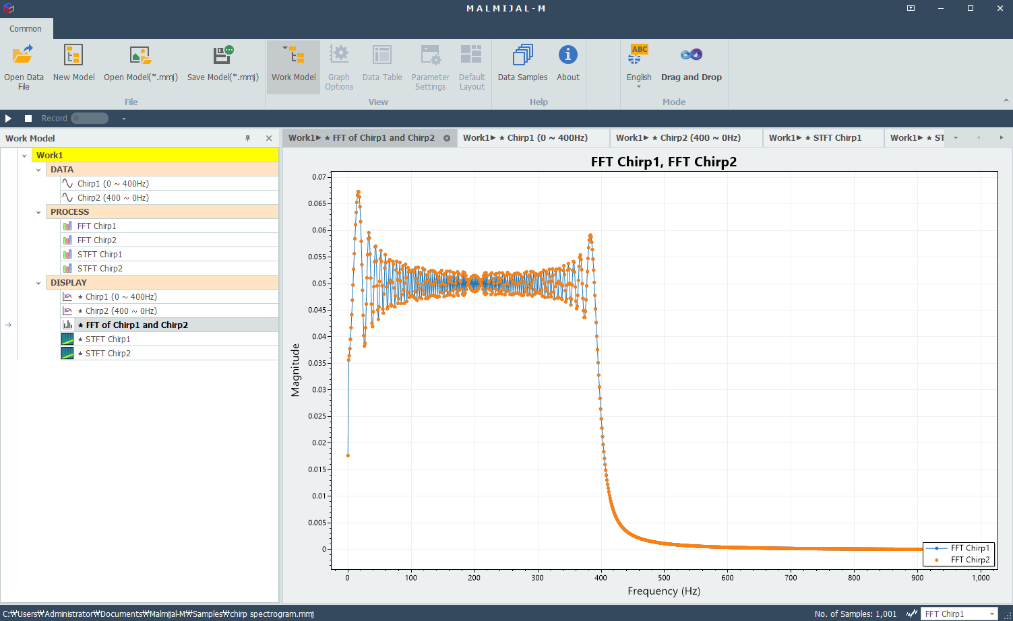Collapse the DATA group
Screen dimensions: 1013x621
[x=38, y=170]
